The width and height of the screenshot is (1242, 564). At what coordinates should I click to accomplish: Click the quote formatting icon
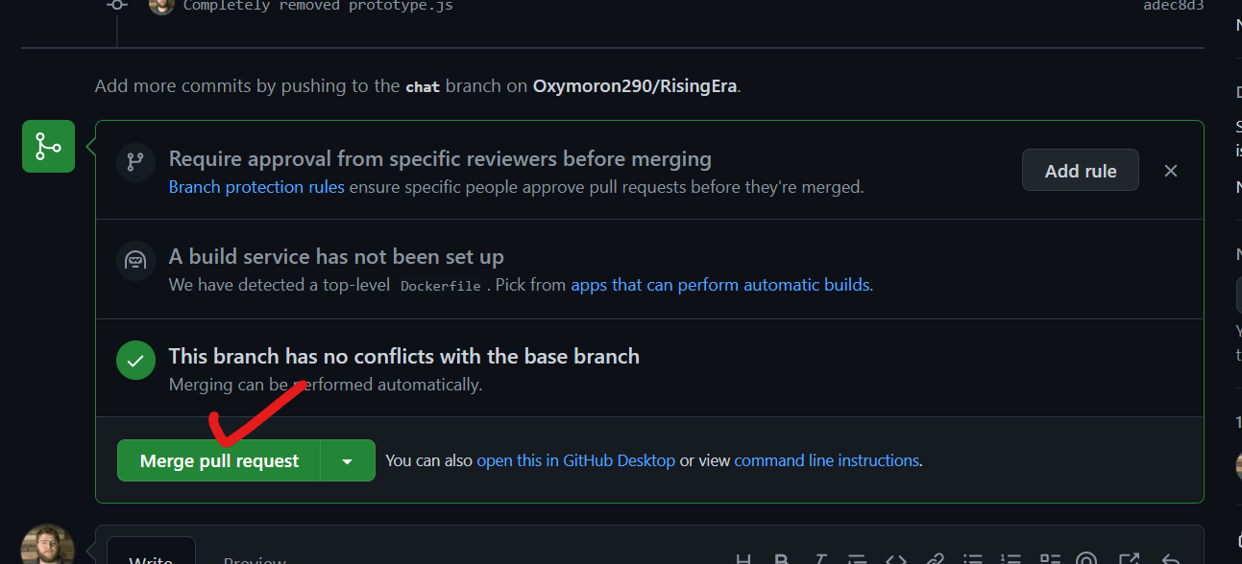(x=856, y=559)
